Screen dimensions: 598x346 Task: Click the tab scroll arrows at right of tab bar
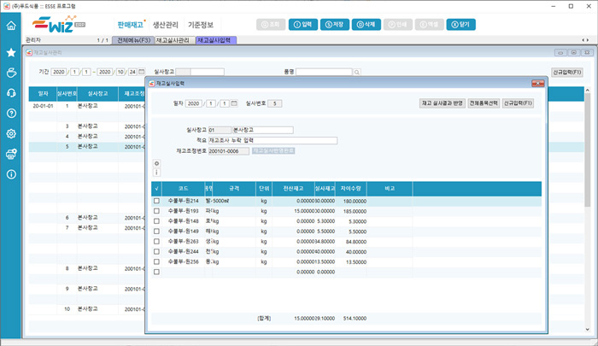pyautogui.click(x=585, y=40)
